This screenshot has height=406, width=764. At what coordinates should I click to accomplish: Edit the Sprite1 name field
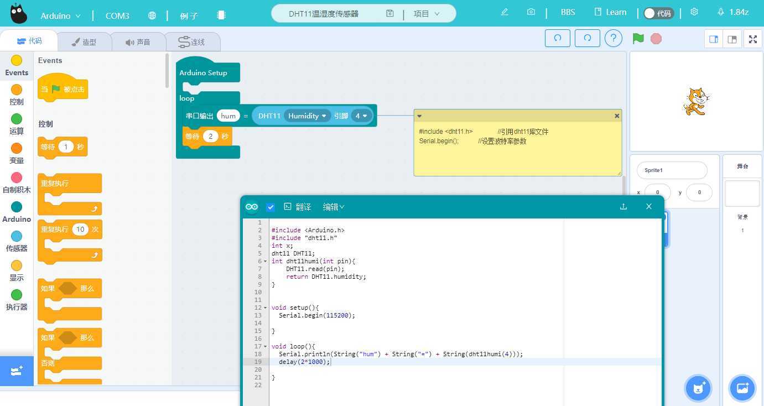pyautogui.click(x=672, y=170)
